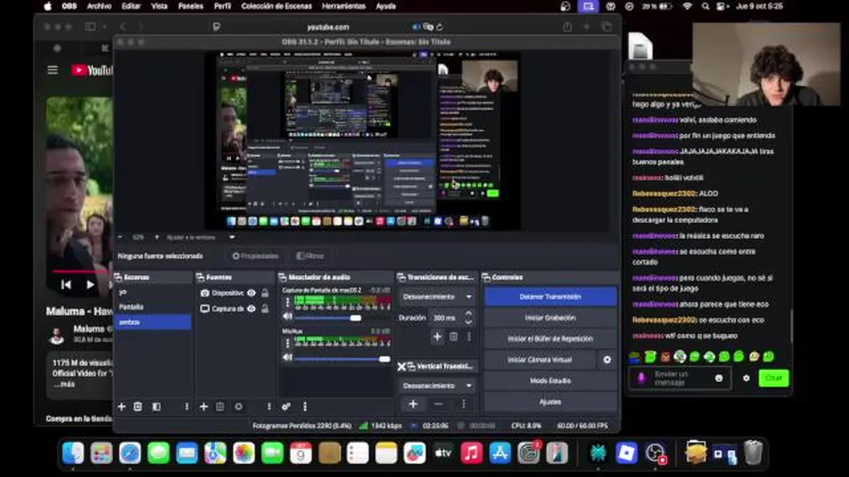
Task: Open Safari from the Dock
Action: [130, 453]
